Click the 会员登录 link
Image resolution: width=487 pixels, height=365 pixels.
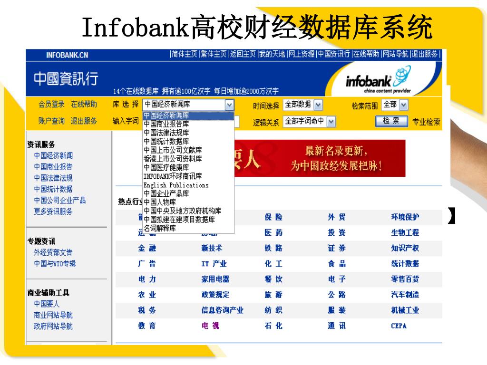pyautogui.click(x=51, y=104)
